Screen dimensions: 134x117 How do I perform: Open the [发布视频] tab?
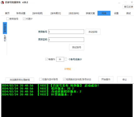click(x=37, y=13)
